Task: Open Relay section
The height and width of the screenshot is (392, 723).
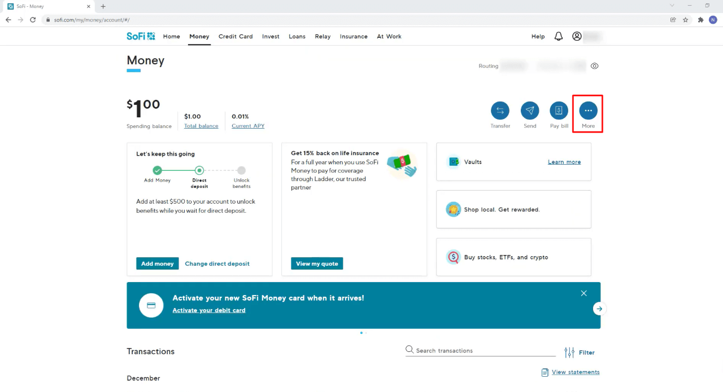Action: (x=323, y=36)
